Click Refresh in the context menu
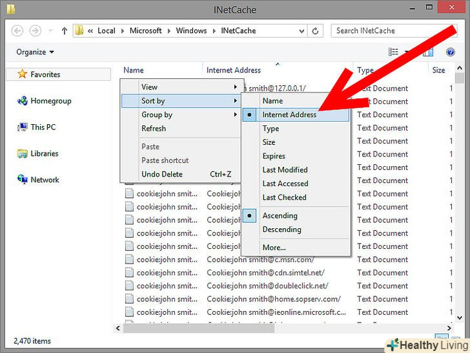 tap(154, 129)
